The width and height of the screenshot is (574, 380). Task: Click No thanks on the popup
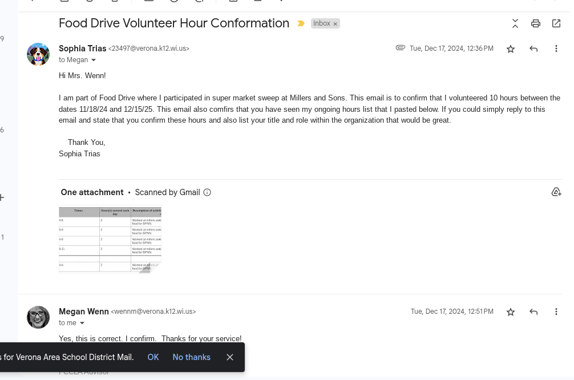[192, 357]
